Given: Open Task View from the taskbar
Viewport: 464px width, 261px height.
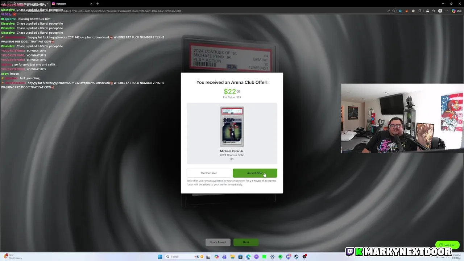Looking at the screenshot, I should click(208, 257).
